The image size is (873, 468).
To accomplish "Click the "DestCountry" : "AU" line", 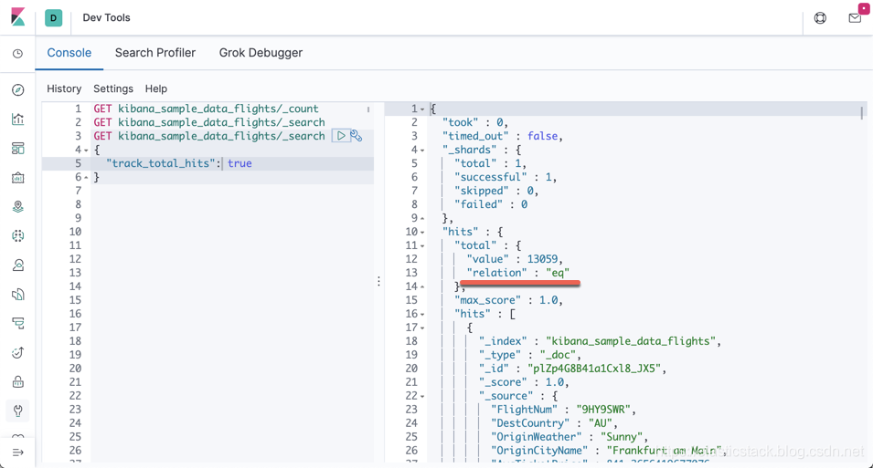I will coord(555,423).
